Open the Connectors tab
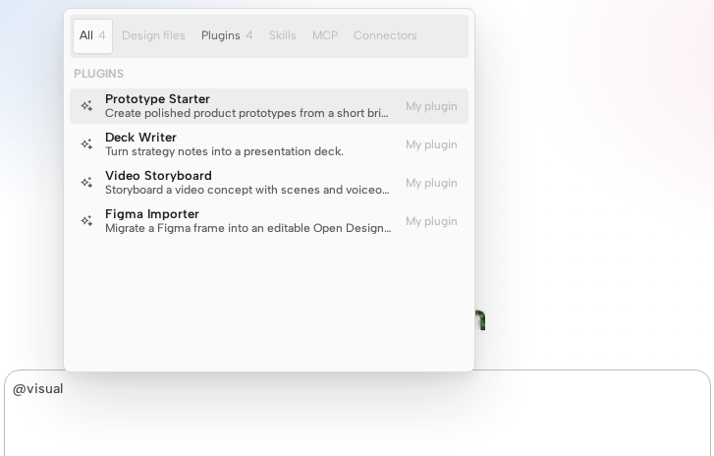Image resolution: width=714 pixels, height=456 pixels. click(385, 36)
